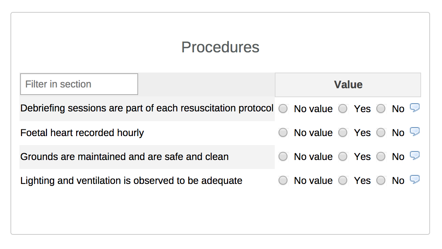Set No value for Grounds are maintained
The height and width of the screenshot is (249, 442).
click(283, 157)
